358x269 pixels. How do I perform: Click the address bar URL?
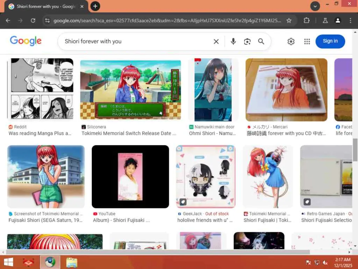[x=167, y=21]
